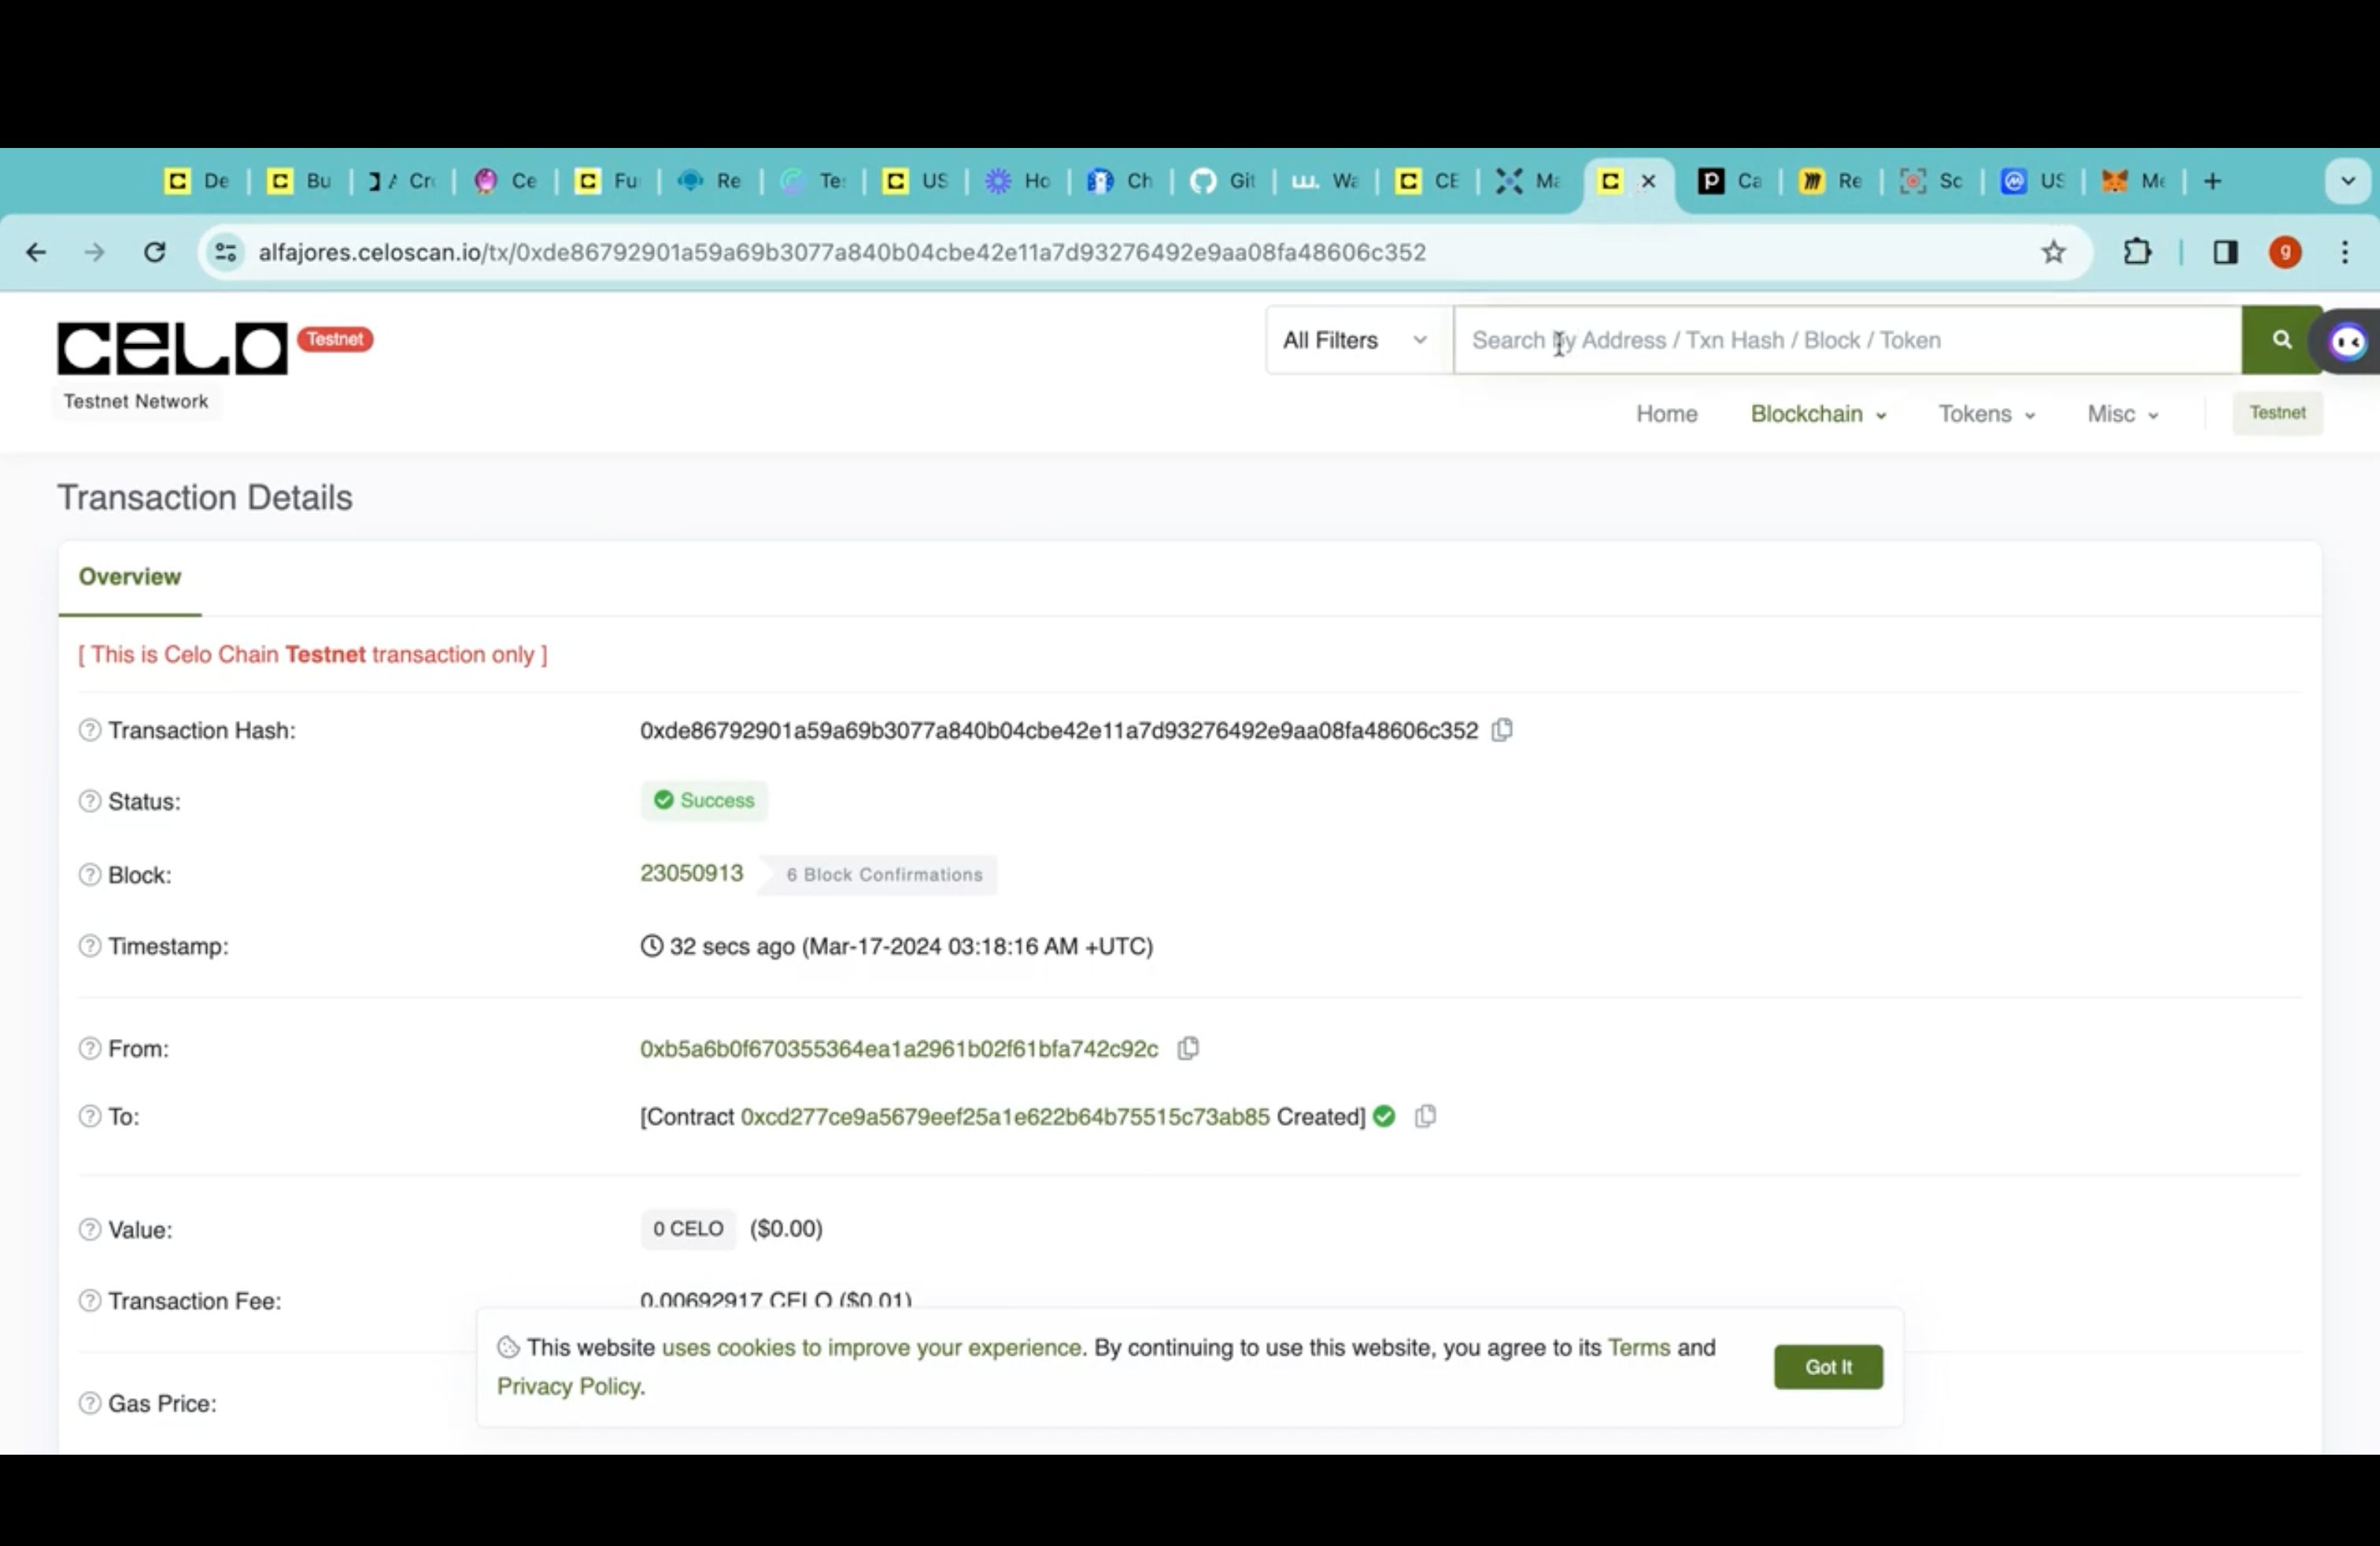Click the red Testnet badge near logo

[335, 339]
